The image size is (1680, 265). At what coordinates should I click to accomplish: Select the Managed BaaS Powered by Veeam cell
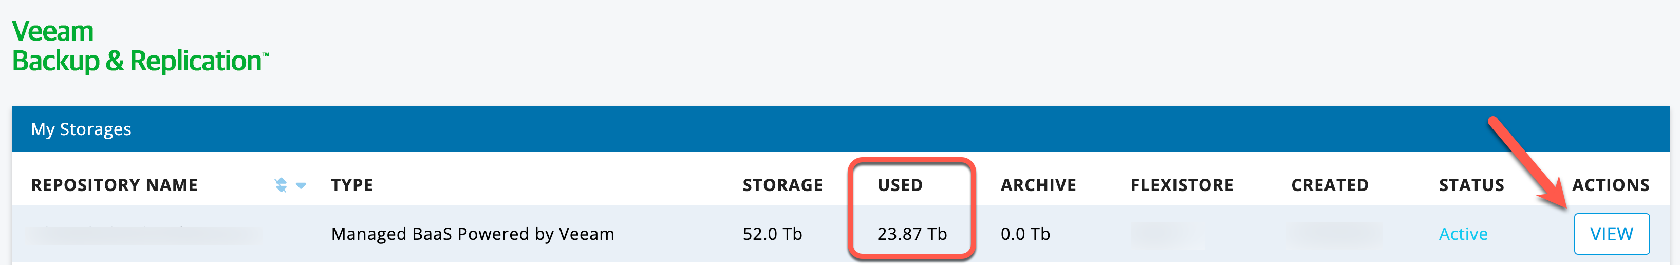(473, 234)
